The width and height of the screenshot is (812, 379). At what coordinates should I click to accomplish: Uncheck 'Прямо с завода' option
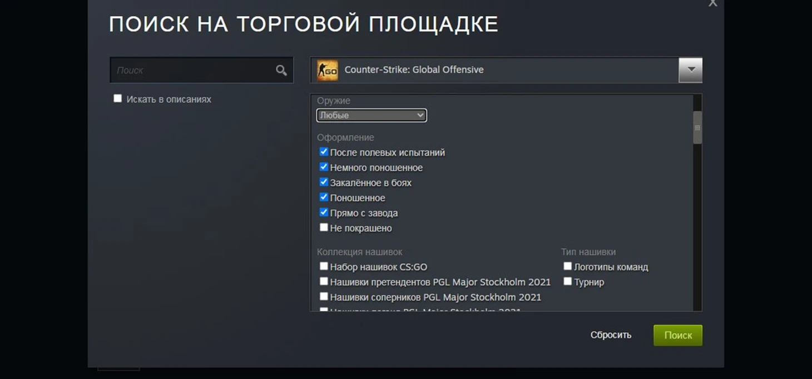coord(324,212)
